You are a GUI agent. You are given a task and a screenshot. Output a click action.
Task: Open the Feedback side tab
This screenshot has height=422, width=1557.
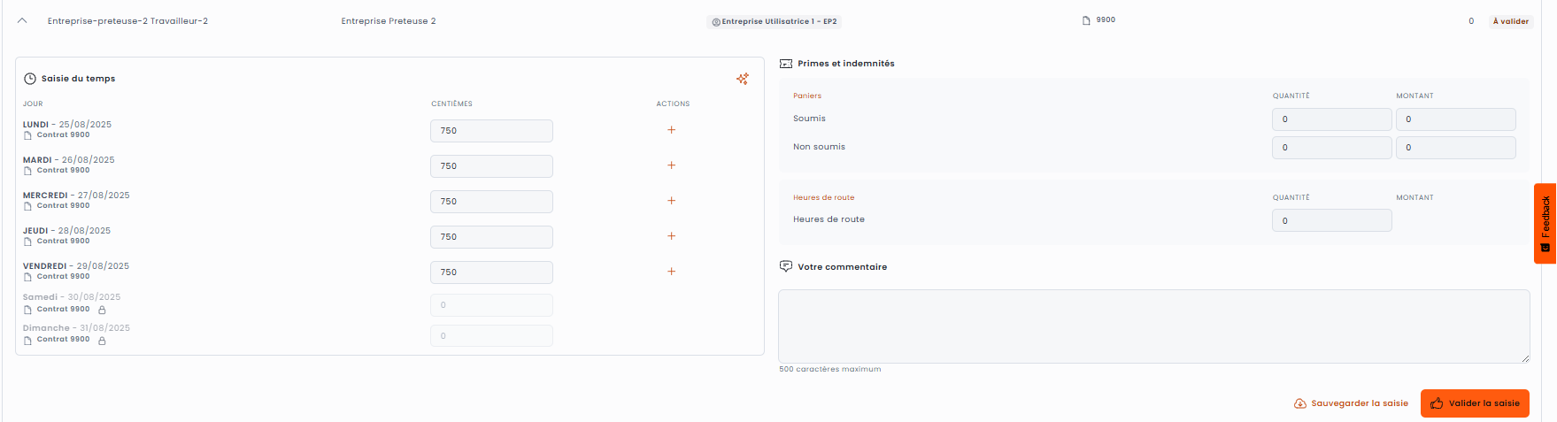coord(1545,223)
